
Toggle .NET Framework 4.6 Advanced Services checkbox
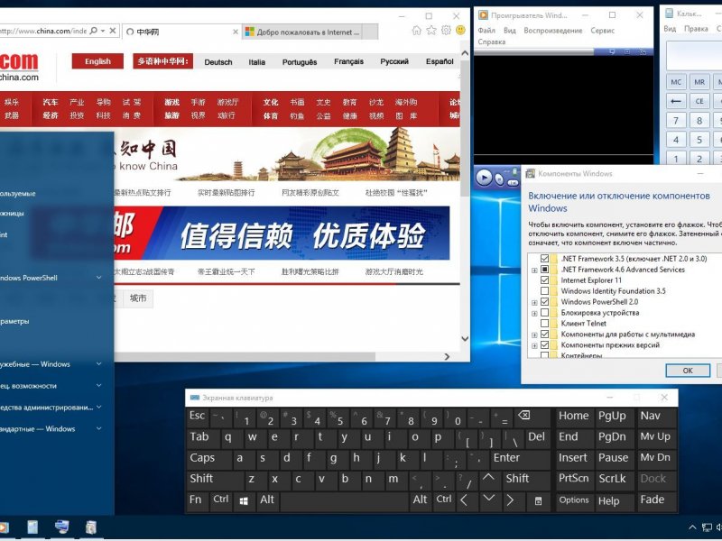tap(545, 269)
